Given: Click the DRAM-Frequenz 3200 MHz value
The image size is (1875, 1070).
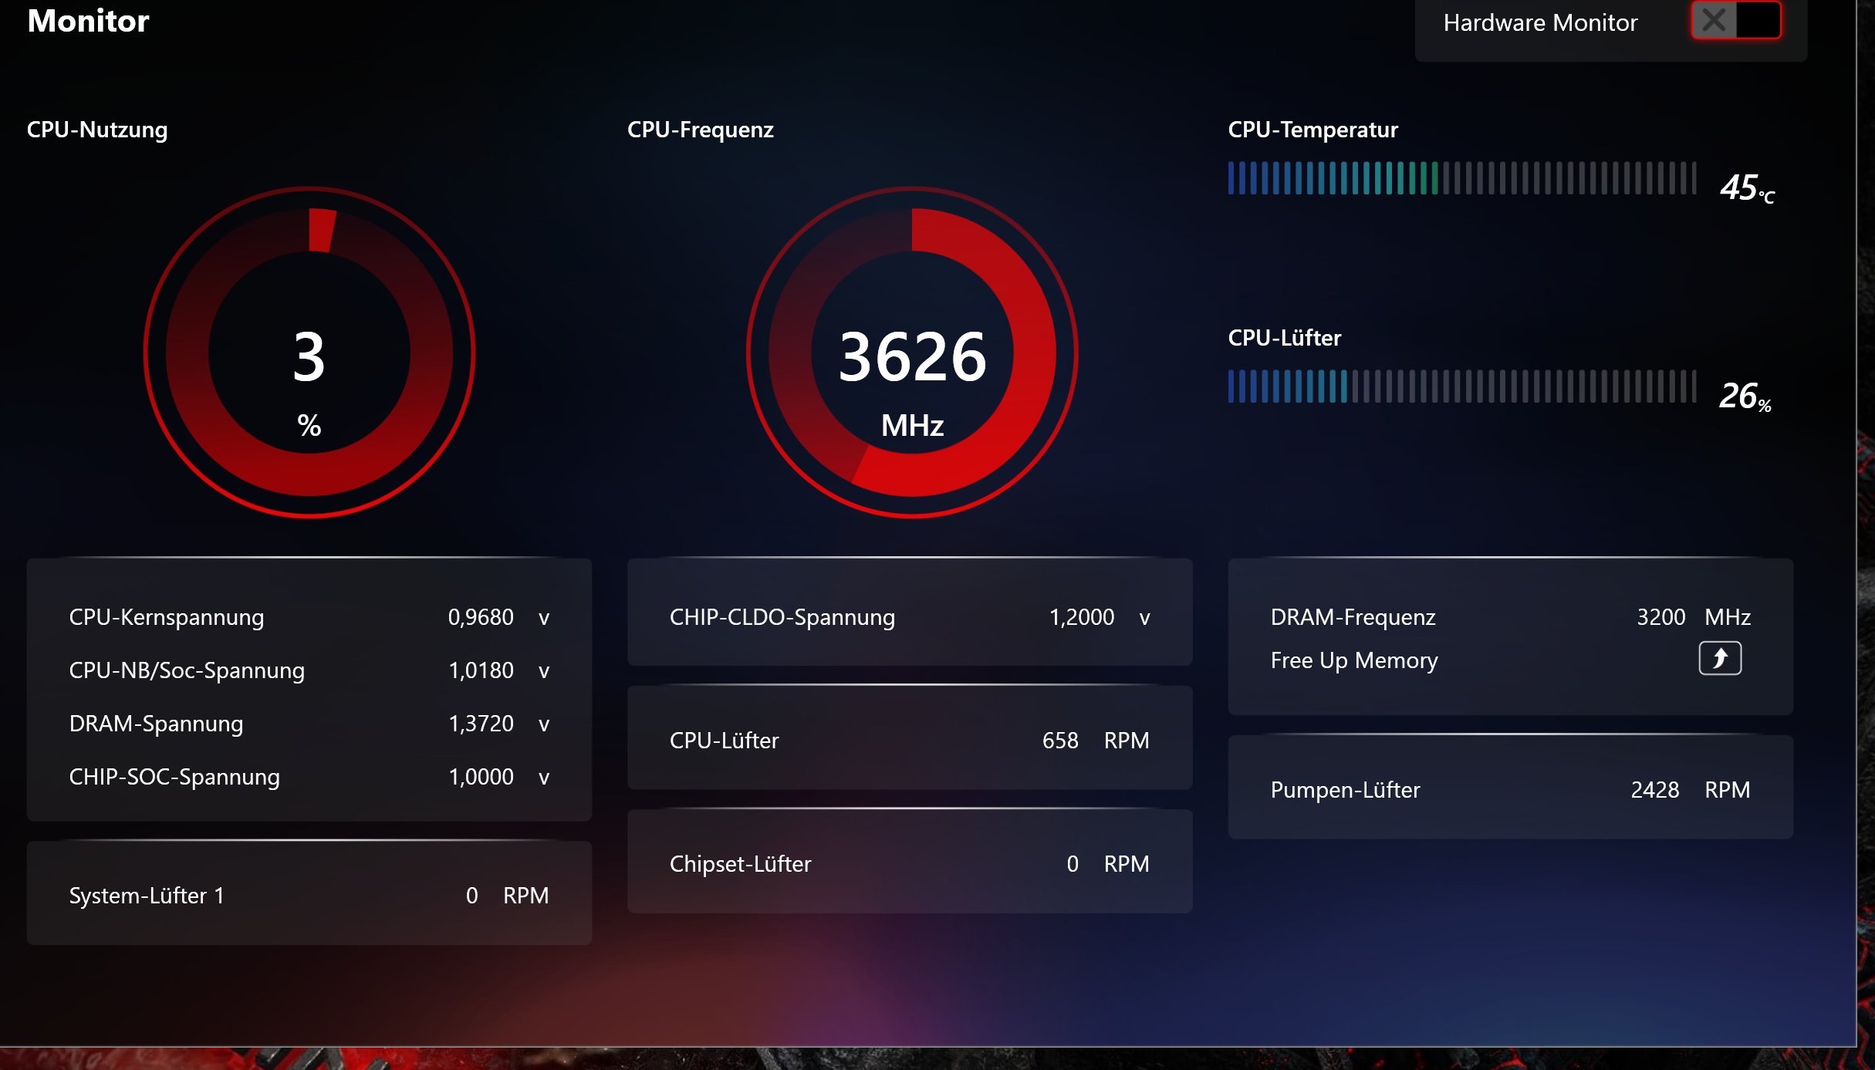Looking at the screenshot, I should coord(1660,617).
